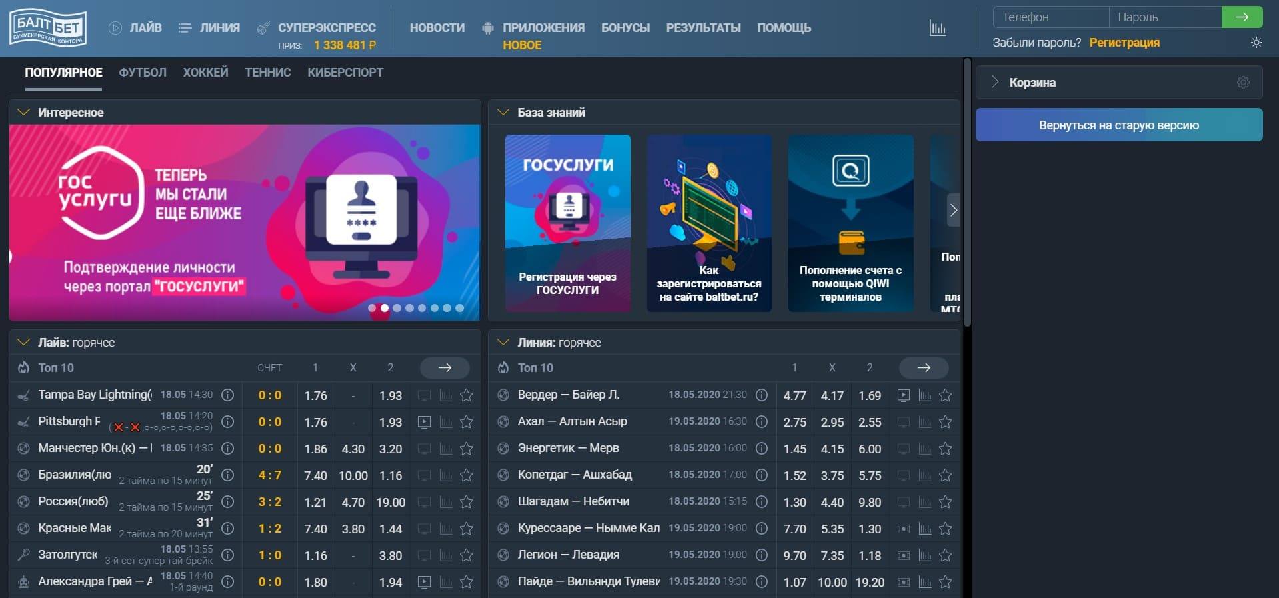
Task: Click the Регистрация link
Action: [1124, 43]
